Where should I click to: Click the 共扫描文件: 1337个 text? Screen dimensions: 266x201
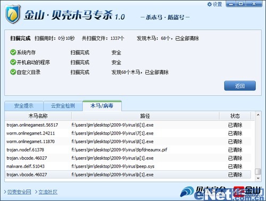pyautogui.click(x=103, y=38)
